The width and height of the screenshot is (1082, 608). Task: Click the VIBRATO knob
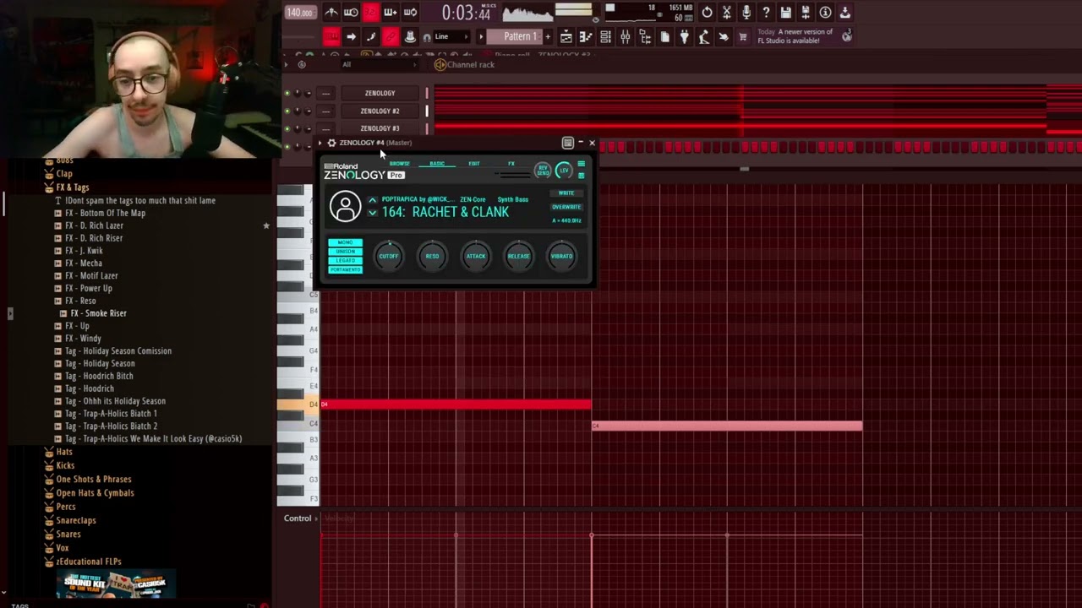coord(562,256)
